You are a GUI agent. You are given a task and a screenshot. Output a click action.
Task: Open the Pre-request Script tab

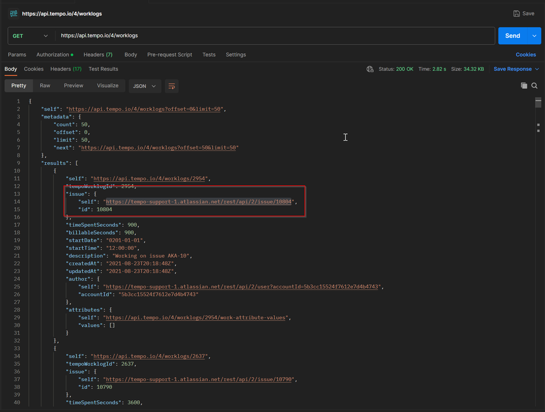click(x=169, y=54)
